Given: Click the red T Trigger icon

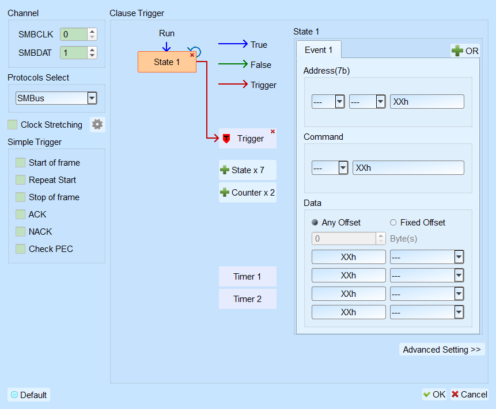Looking at the screenshot, I should point(226,138).
